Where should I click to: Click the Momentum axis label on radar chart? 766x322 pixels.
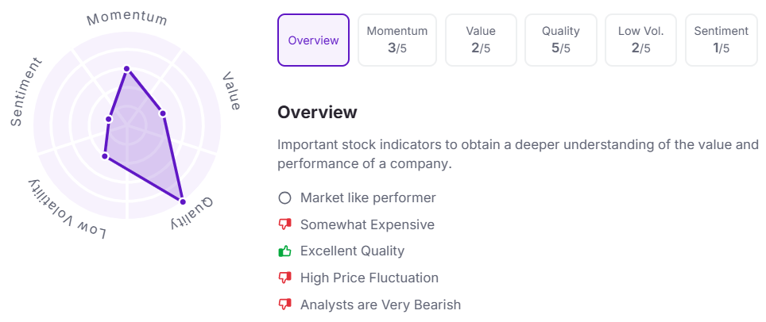pyautogui.click(x=127, y=18)
